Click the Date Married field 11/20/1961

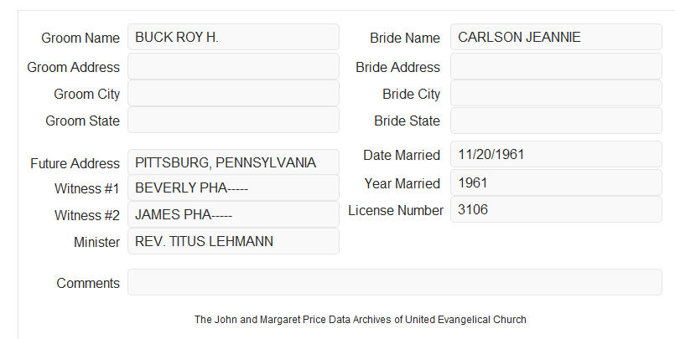(556, 154)
